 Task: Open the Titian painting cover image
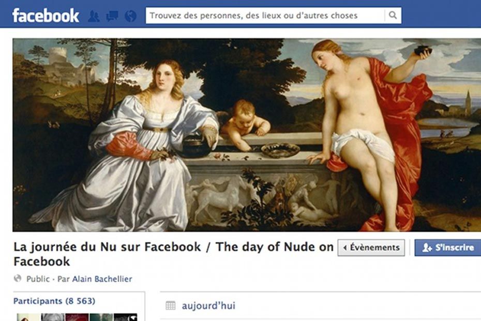[x=247, y=135]
